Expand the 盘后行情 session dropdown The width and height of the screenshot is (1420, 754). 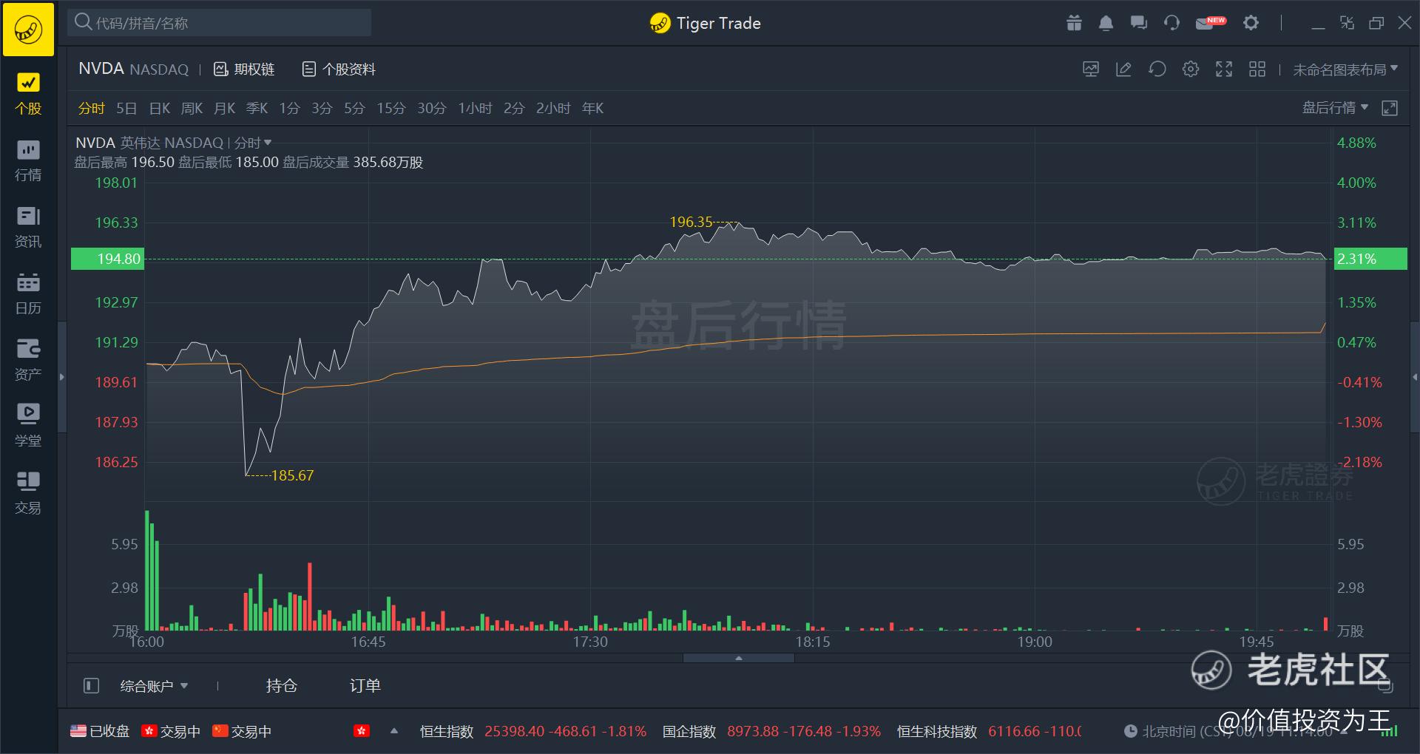coord(1336,108)
